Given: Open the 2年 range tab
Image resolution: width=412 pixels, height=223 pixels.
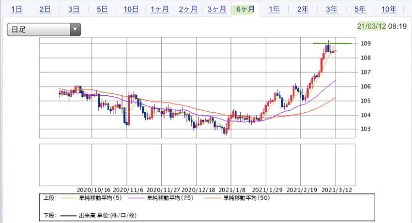Looking at the screenshot, I should pyautogui.click(x=303, y=9).
